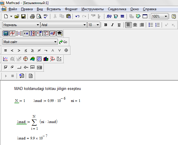
Task: Align regions down icon
Action: tap(99, 16)
